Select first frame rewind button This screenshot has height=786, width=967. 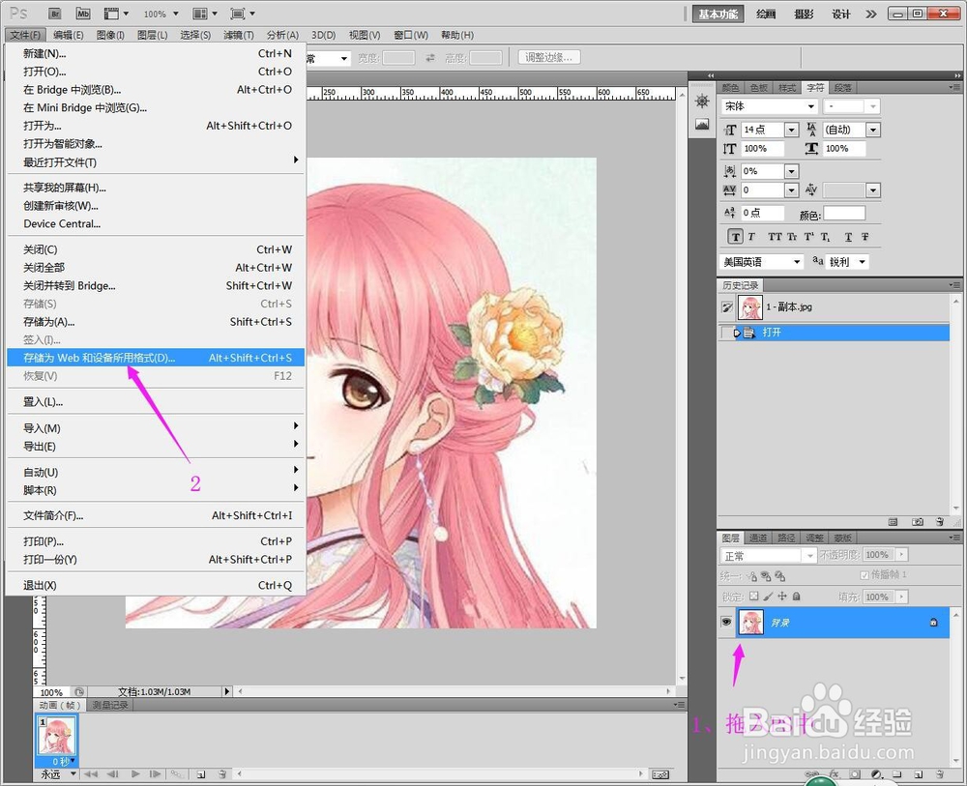pyautogui.click(x=91, y=773)
